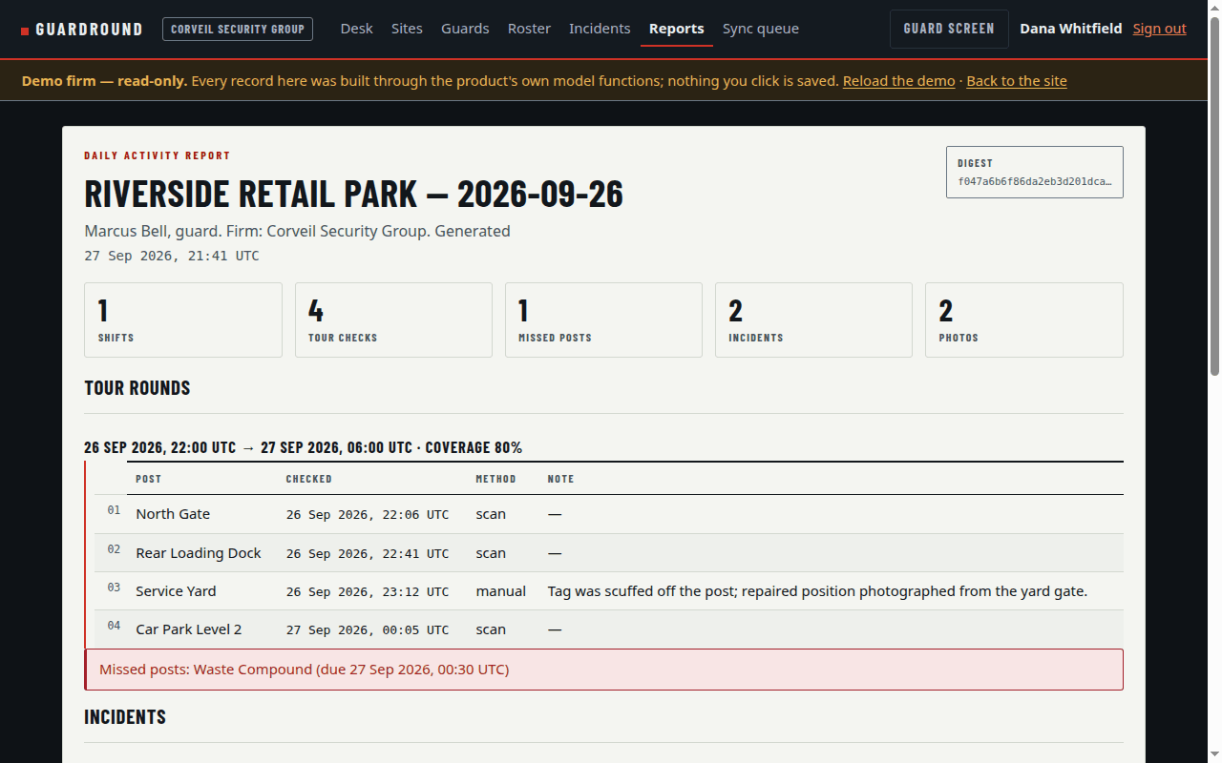Click the Method column header

[496, 479]
